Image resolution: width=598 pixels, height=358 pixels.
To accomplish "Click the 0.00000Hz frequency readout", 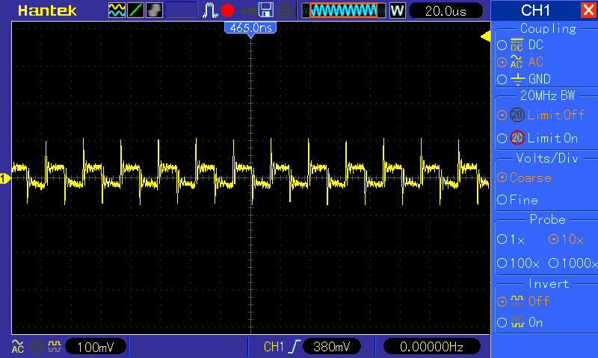I will pos(431,347).
